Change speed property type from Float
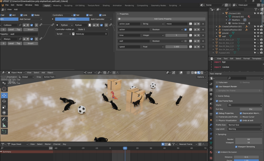 [153, 47]
